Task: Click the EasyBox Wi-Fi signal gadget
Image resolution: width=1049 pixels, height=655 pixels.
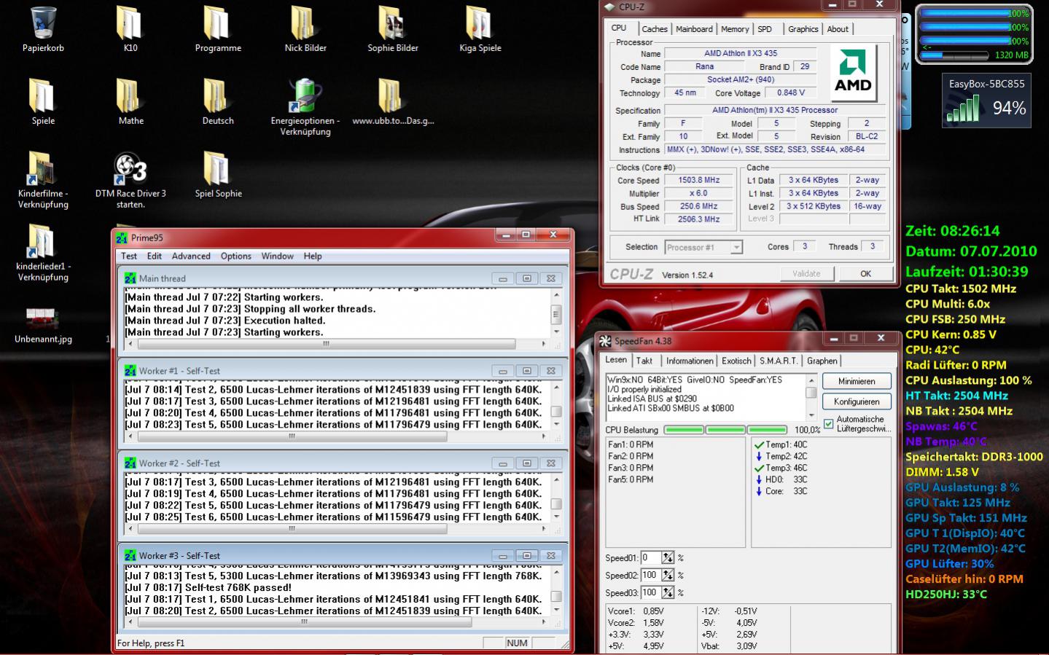Action: point(986,102)
